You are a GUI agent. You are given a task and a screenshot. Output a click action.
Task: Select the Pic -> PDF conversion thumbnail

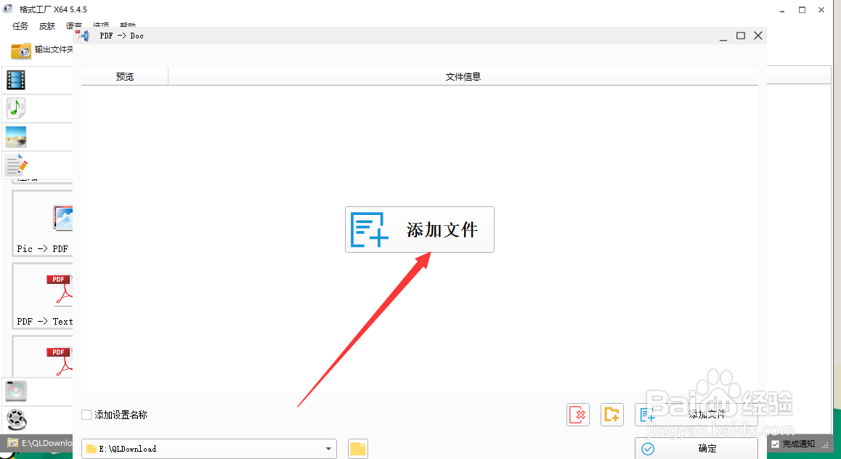(x=41, y=224)
